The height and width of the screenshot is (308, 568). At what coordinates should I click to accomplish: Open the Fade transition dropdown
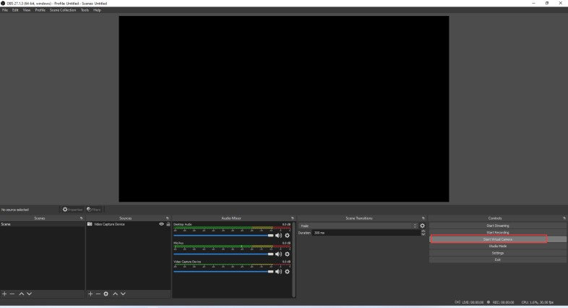tap(359, 226)
